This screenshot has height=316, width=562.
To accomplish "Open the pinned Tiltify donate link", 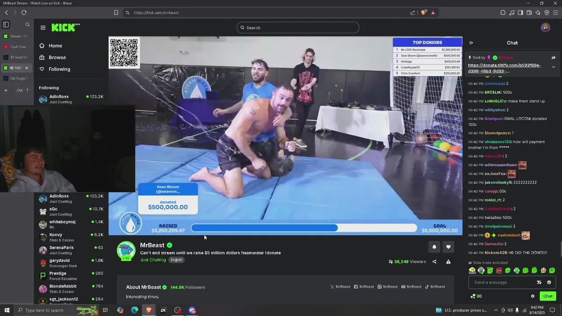I will tap(504, 68).
